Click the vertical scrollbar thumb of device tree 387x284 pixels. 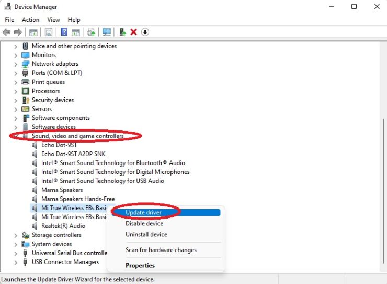click(383, 191)
